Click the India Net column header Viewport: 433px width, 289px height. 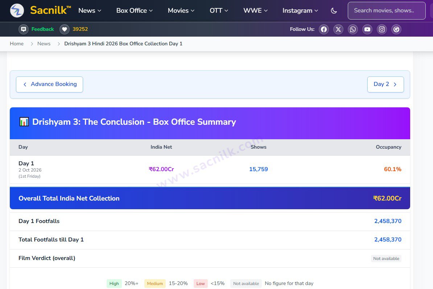click(x=161, y=147)
